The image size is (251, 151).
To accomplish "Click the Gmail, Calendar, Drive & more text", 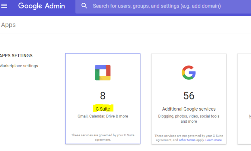I will pos(103,116).
